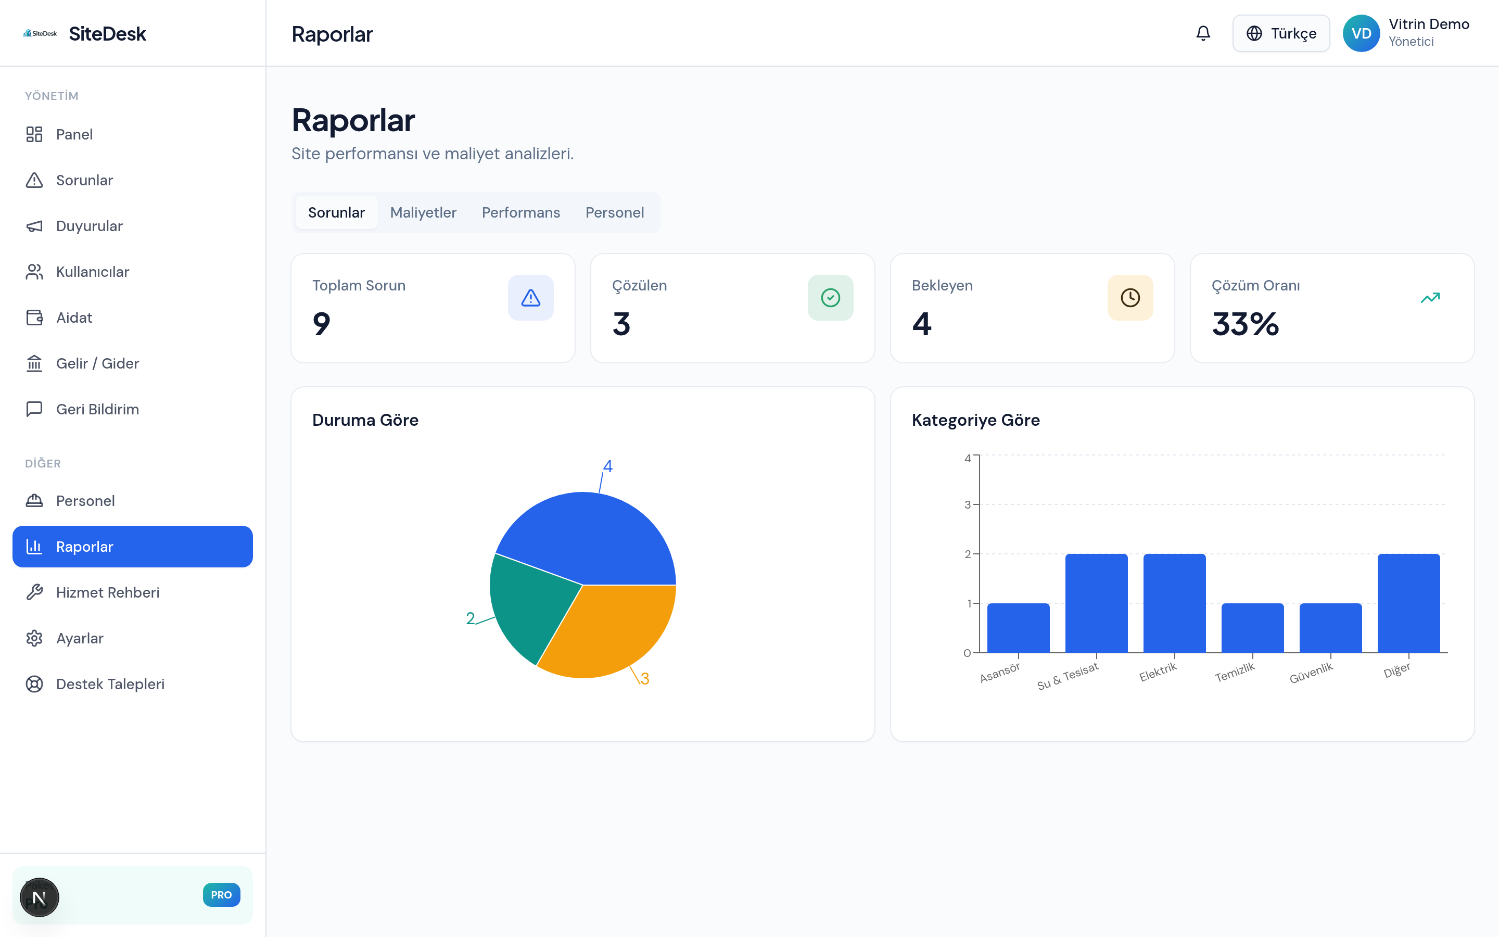Image resolution: width=1499 pixels, height=937 pixels.
Task: Click the Çözülen green check icon
Action: coord(831,298)
